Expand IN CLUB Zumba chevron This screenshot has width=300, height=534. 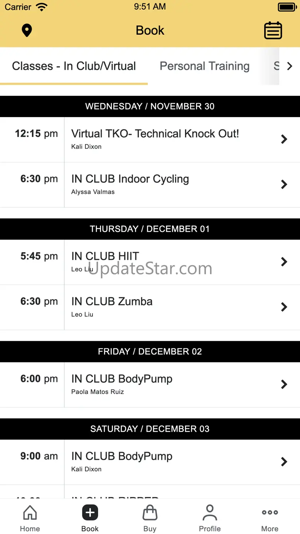[x=284, y=307]
